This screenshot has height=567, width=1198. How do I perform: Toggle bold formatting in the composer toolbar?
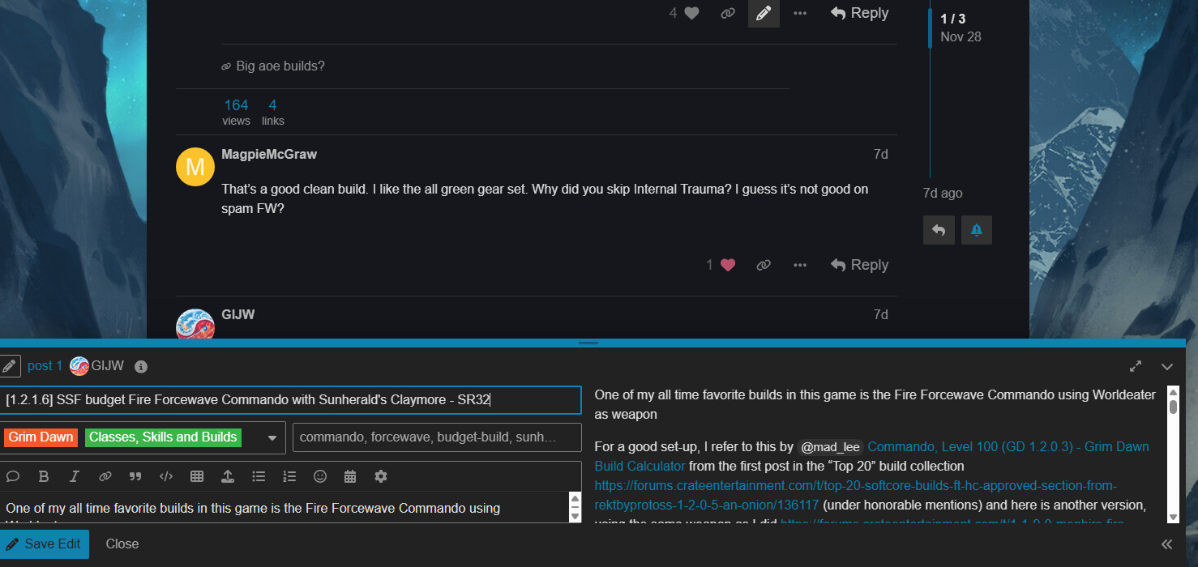tap(44, 476)
